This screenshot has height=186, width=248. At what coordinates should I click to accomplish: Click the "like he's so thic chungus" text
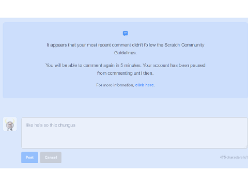[51, 125]
